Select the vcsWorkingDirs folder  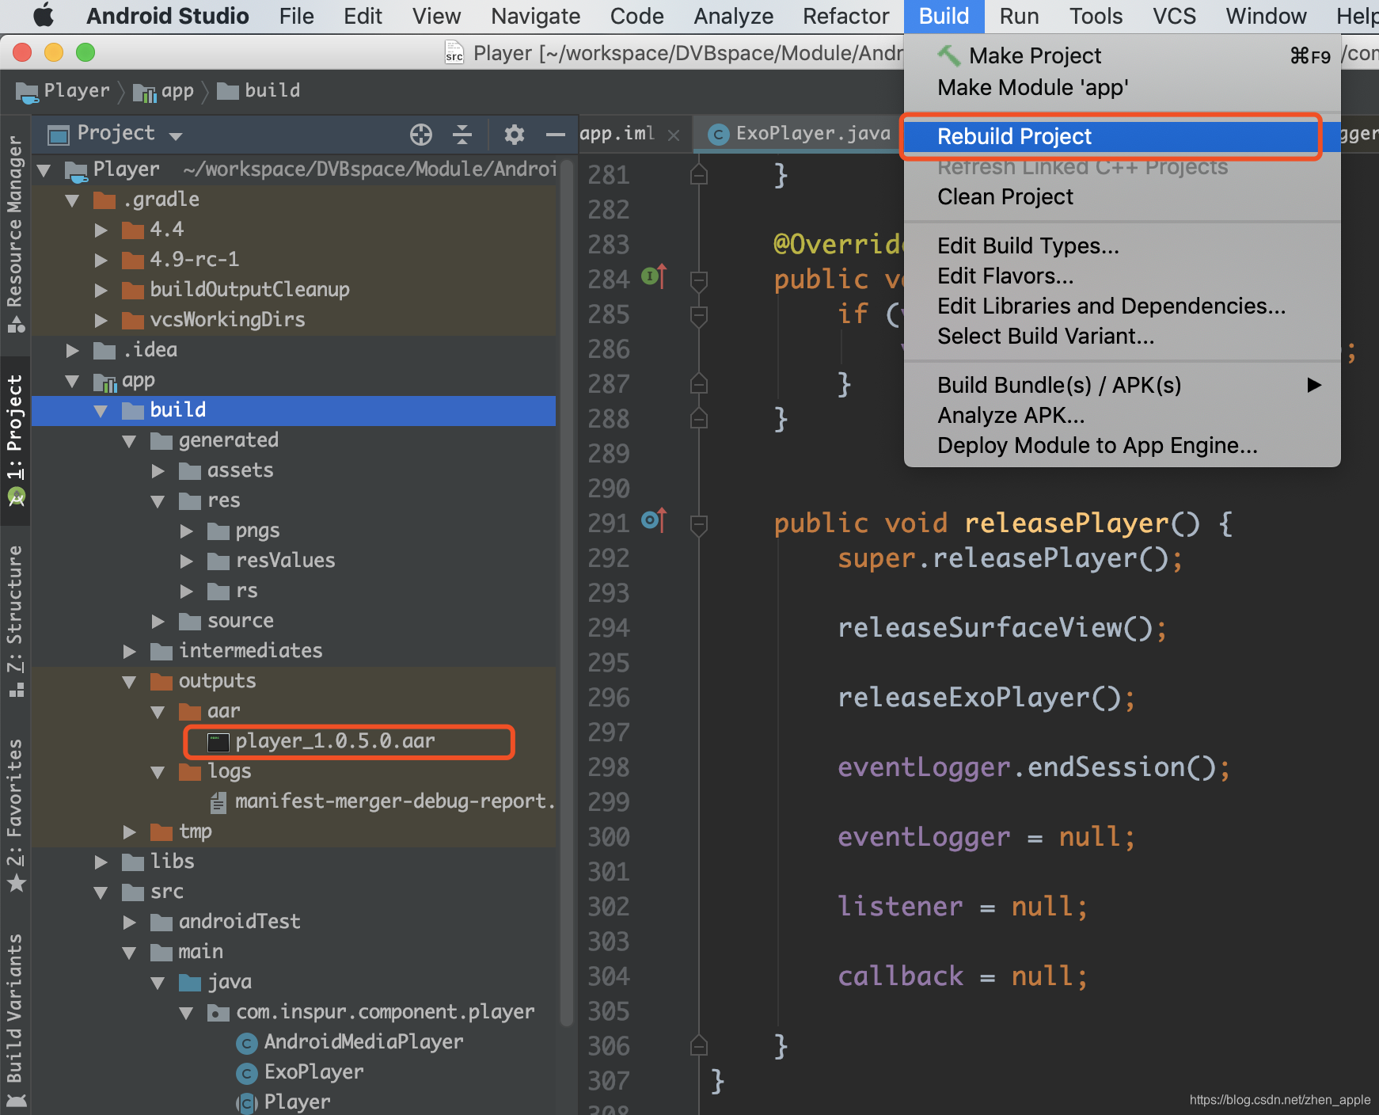pos(214,320)
